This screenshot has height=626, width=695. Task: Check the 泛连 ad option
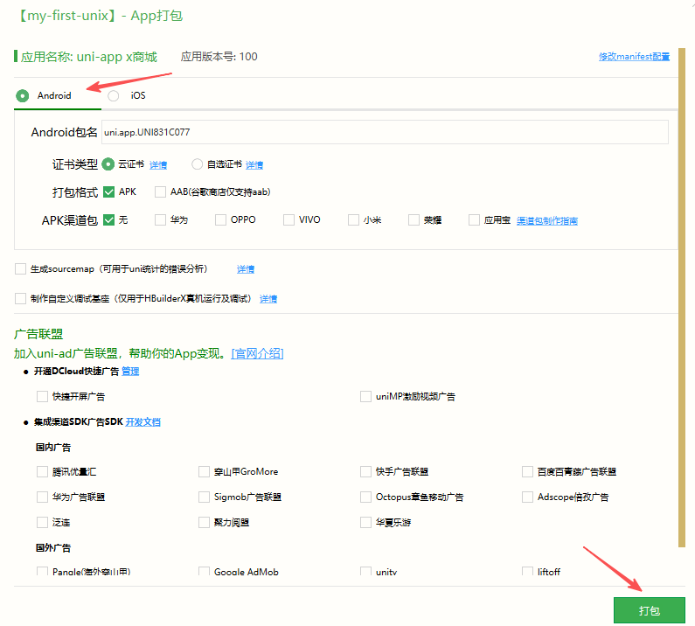pos(42,522)
